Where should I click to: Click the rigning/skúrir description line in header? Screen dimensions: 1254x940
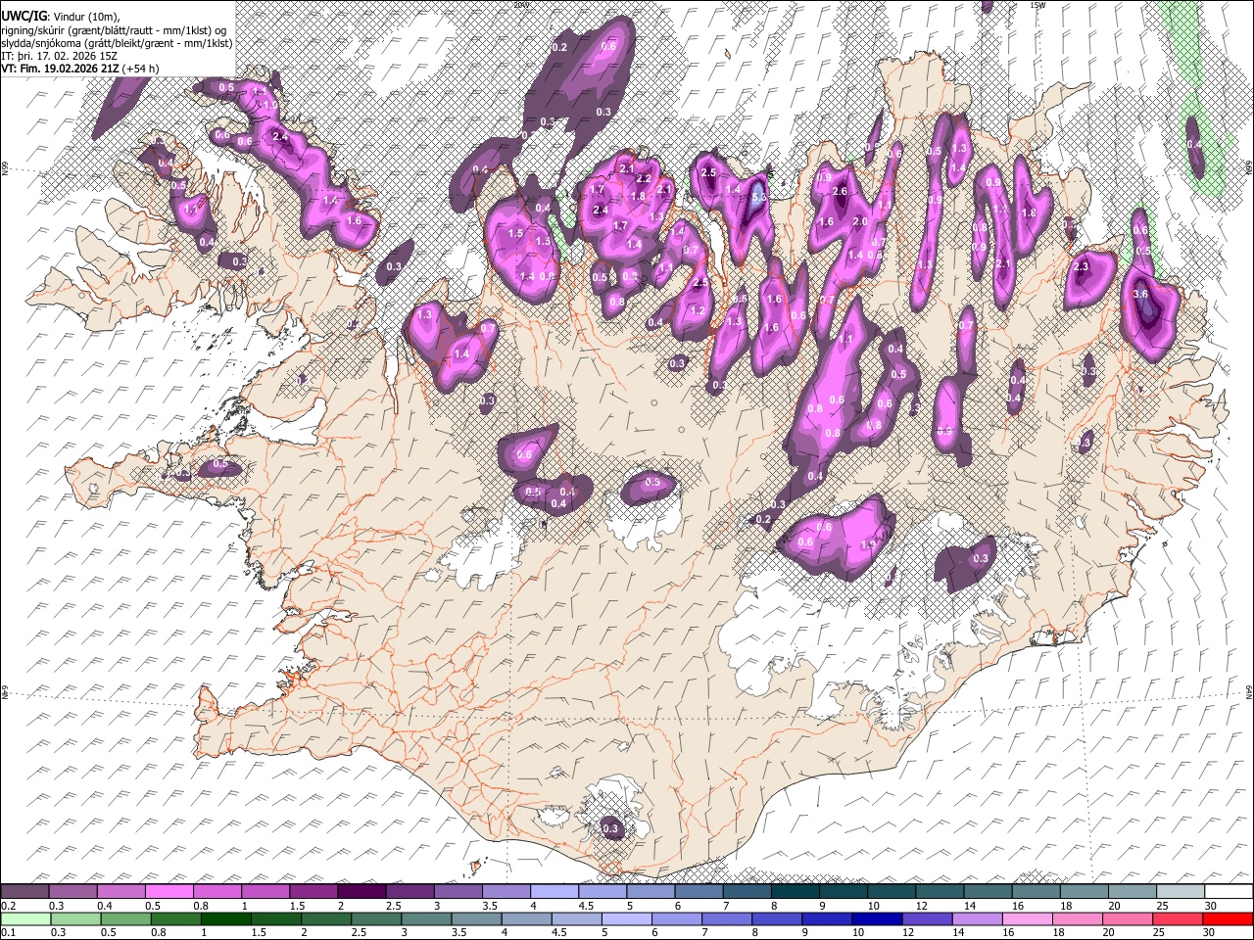tap(115, 30)
